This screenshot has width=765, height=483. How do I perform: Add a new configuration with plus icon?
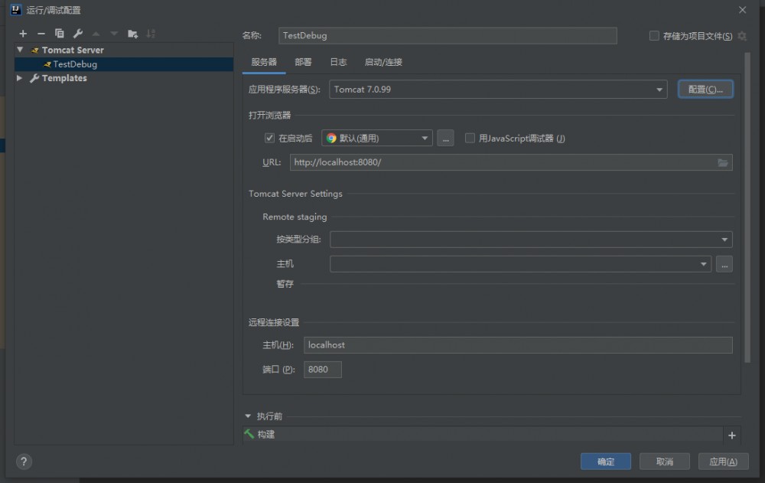(23, 34)
